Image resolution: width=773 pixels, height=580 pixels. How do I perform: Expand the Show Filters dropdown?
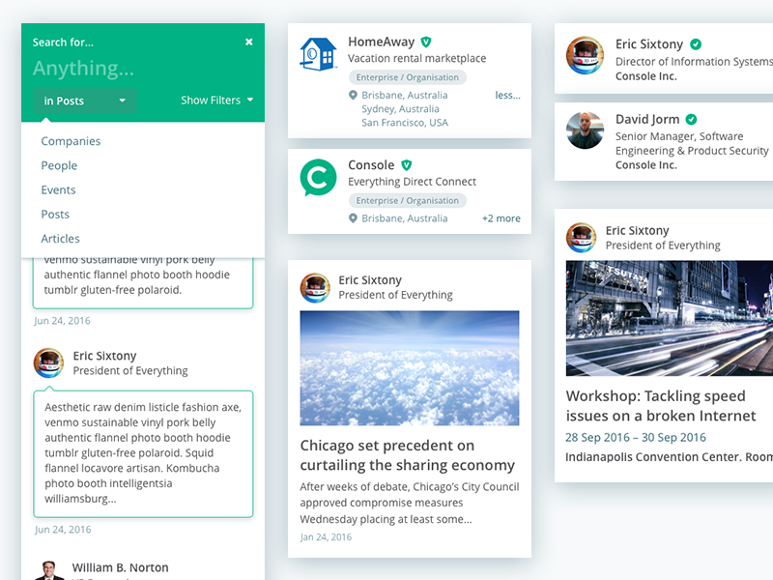click(216, 101)
